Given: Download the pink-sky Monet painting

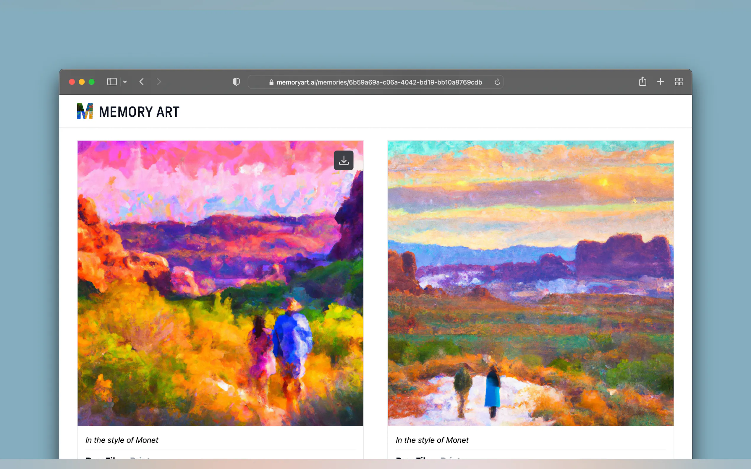Looking at the screenshot, I should point(343,160).
